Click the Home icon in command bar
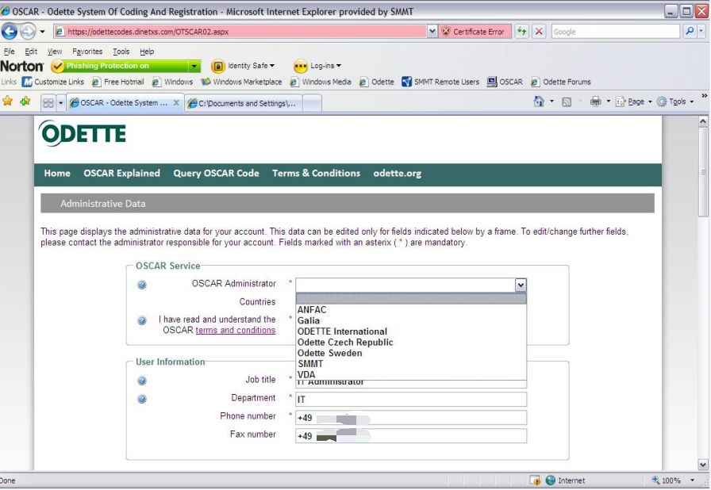711x490 pixels. [x=540, y=101]
